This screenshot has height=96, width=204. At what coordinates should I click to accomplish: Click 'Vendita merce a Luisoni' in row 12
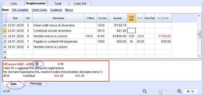[59, 36]
